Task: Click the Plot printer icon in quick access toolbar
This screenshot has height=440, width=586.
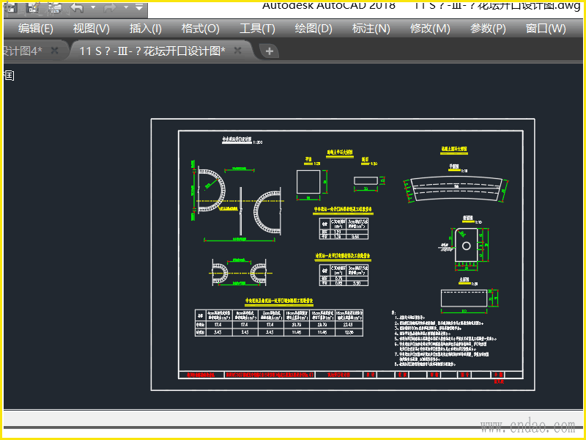Action: [54, 7]
